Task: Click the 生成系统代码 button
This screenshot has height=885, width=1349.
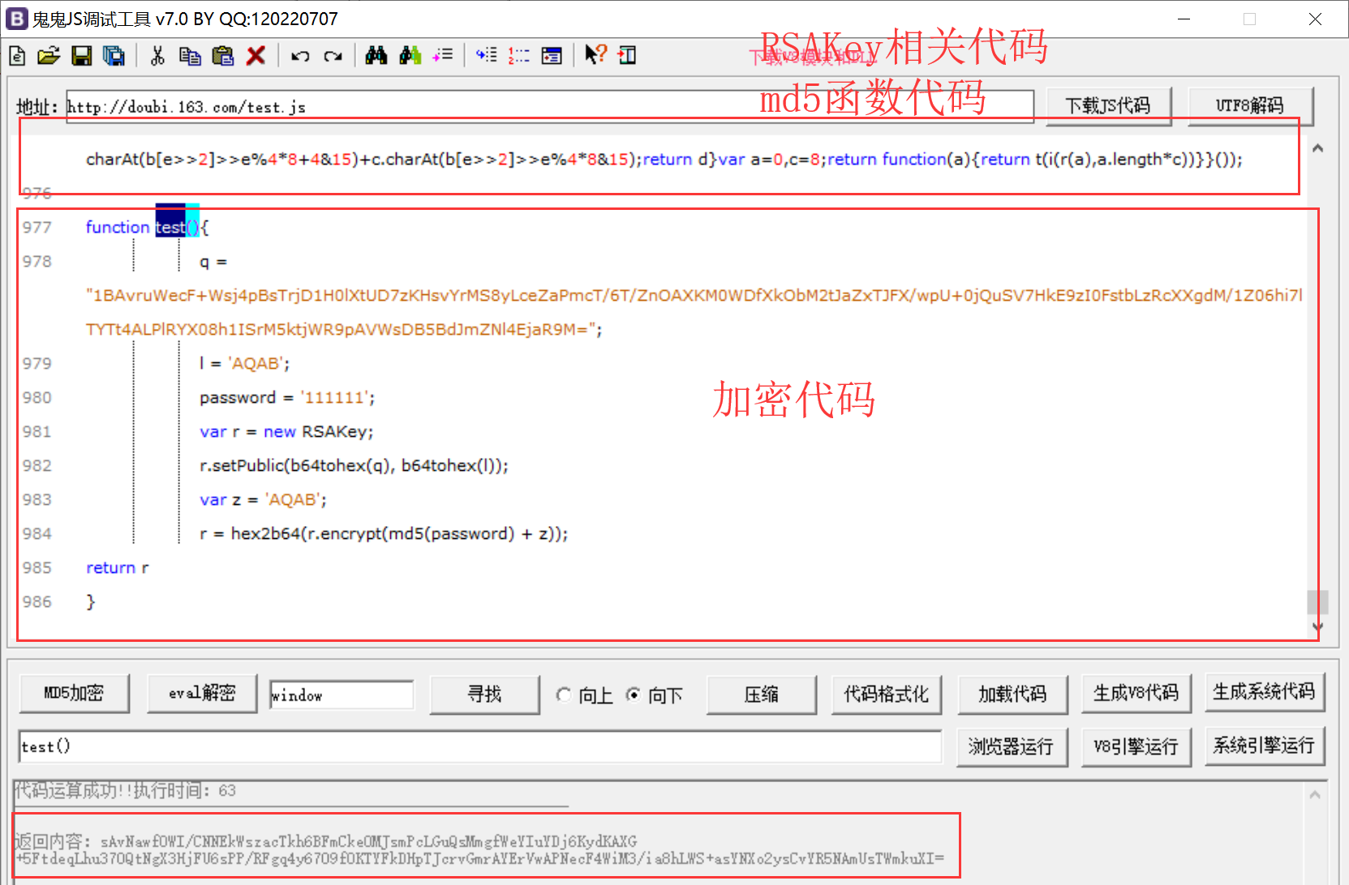Action: pyautogui.click(x=1264, y=692)
